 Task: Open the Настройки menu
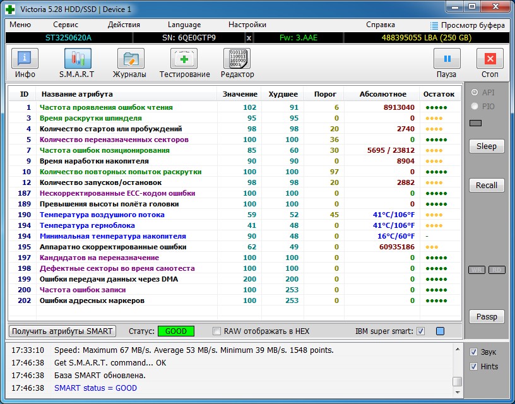(247, 25)
